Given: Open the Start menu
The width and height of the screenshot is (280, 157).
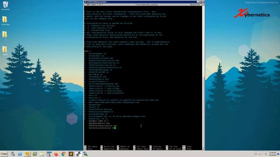Looking at the screenshot, I should coord(4,154).
